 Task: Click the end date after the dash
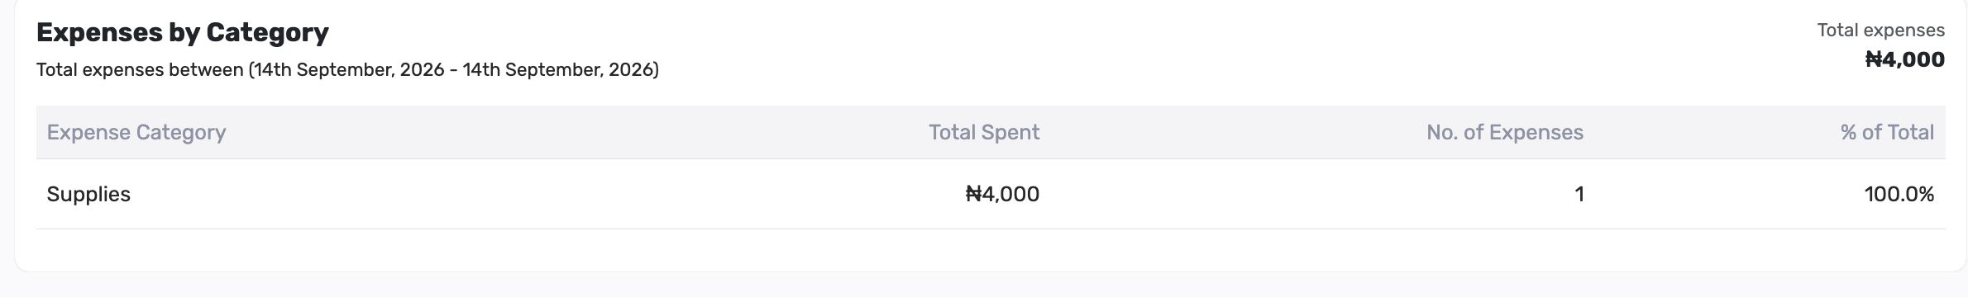(557, 70)
